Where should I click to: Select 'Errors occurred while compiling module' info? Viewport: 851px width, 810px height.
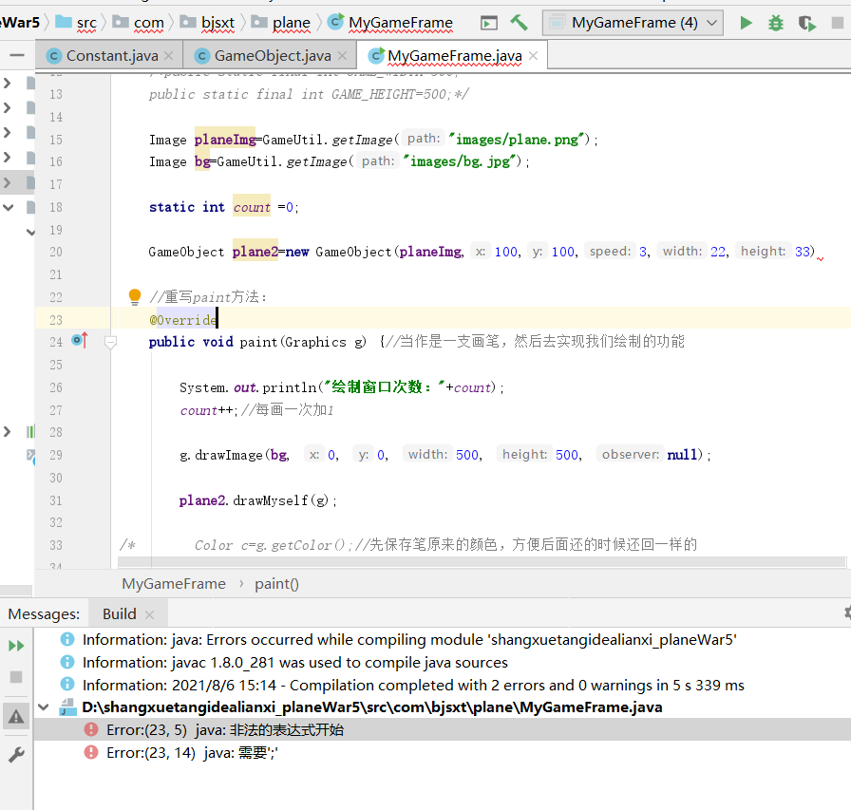pyautogui.click(x=409, y=640)
